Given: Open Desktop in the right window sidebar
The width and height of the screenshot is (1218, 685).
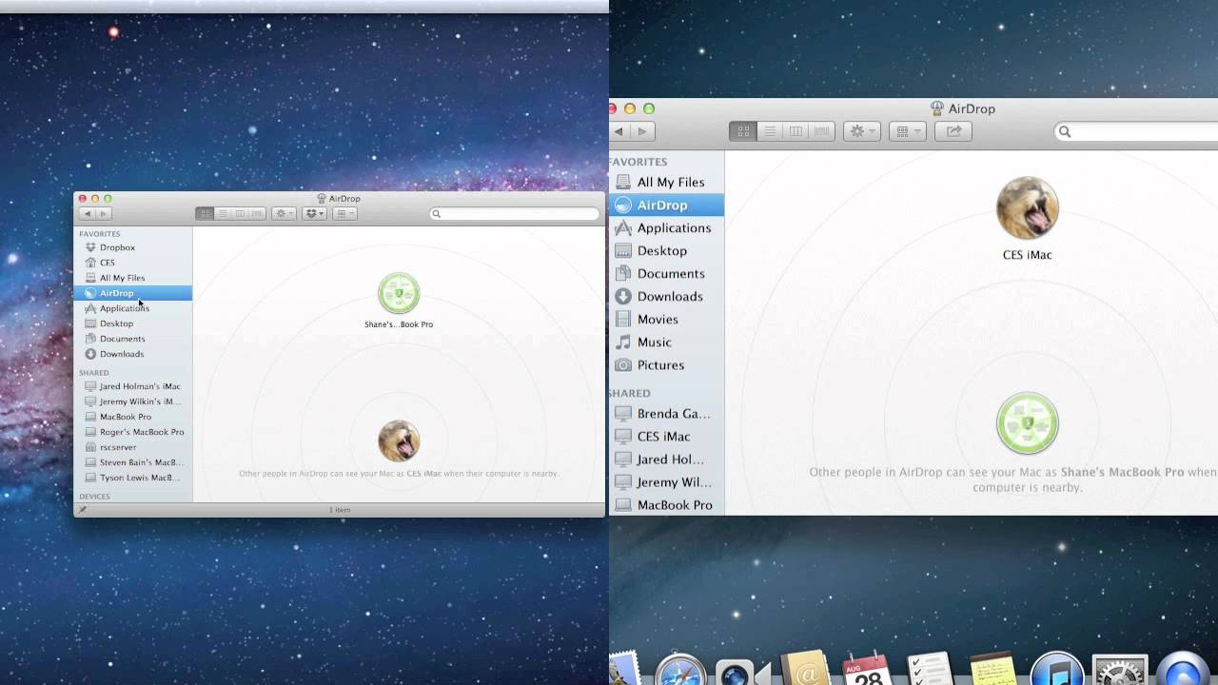Looking at the screenshot, I should tap(666, 250).
